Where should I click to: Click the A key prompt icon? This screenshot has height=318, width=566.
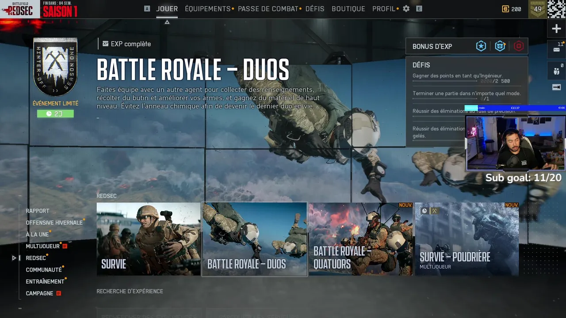click(x=147, y=9)
